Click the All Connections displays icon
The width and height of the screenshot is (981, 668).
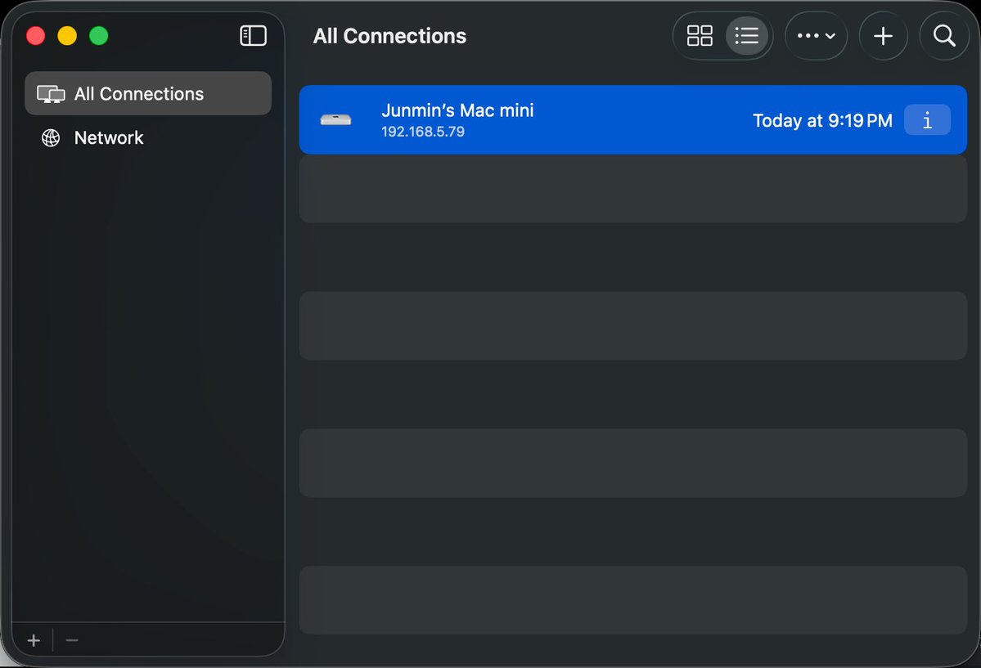pos(51,94)
